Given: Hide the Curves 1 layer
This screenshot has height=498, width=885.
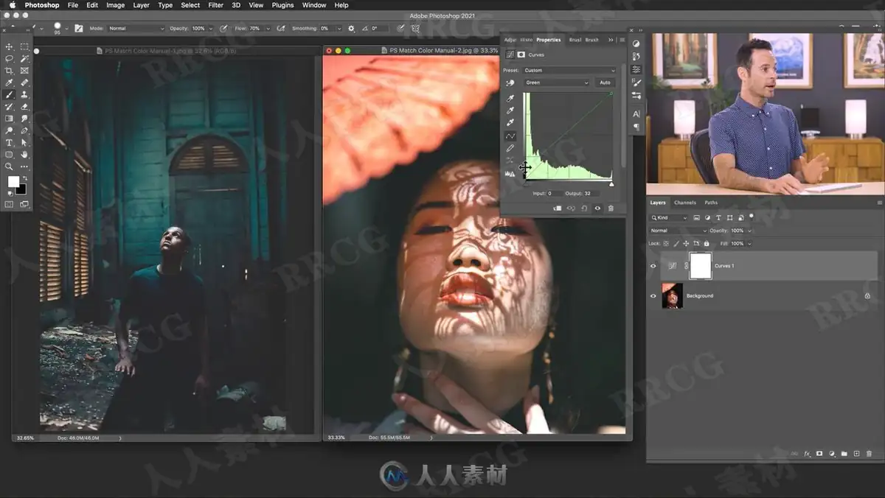Looking at the screenshot, I should [x=653, y=266].
